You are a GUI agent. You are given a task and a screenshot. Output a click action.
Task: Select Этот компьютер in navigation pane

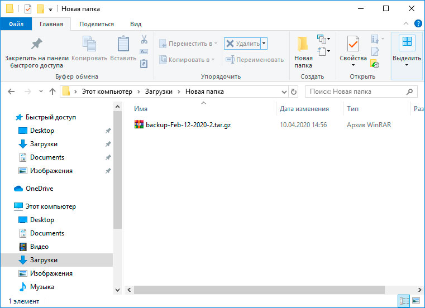(51, 206)
